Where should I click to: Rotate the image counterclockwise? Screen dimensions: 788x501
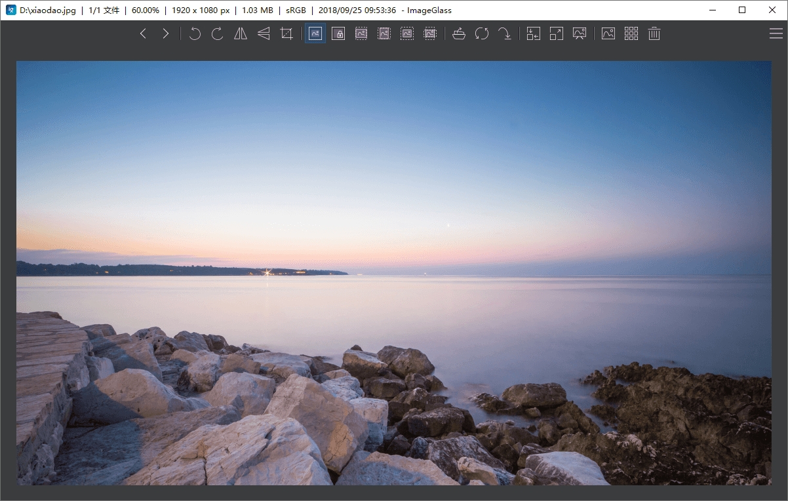pyautogui.click(x=194, y=33)
